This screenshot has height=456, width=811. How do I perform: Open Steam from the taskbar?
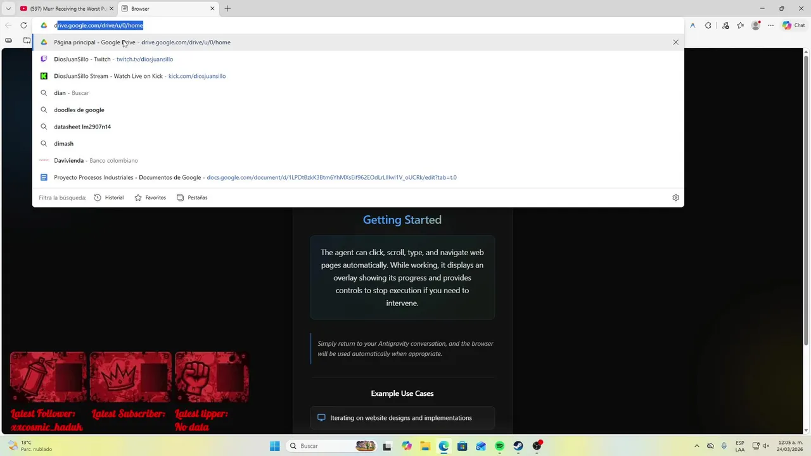point(518,446)
